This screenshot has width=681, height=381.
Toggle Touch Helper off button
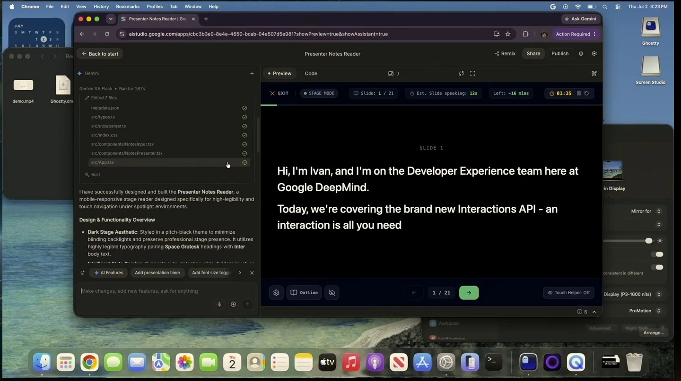click(x=568, y=293)
